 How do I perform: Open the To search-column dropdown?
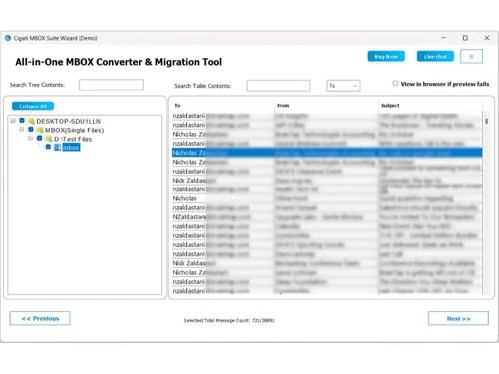(343, 86)
